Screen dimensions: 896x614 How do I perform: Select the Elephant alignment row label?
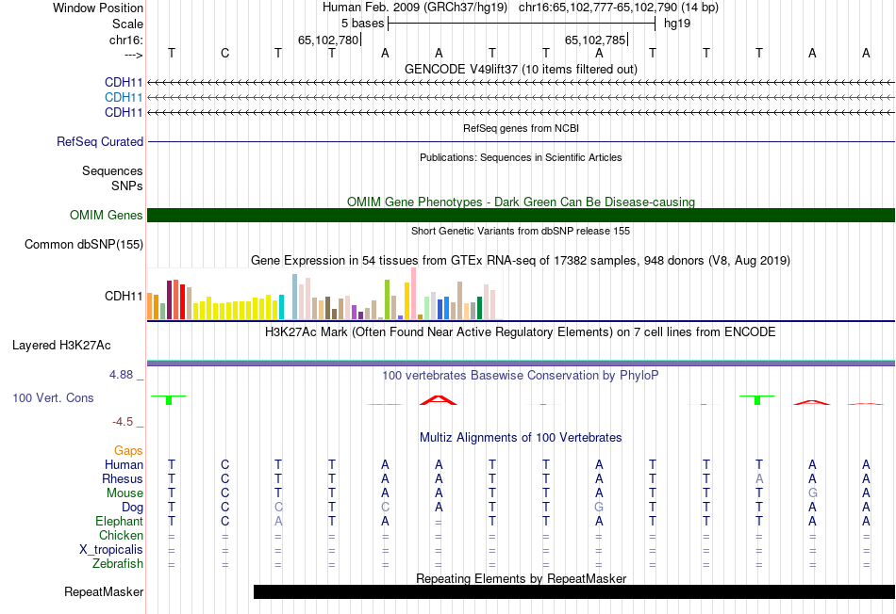[x=120, y=521]
